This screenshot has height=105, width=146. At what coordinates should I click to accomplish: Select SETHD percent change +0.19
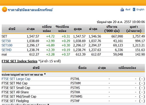click(66, 50)
